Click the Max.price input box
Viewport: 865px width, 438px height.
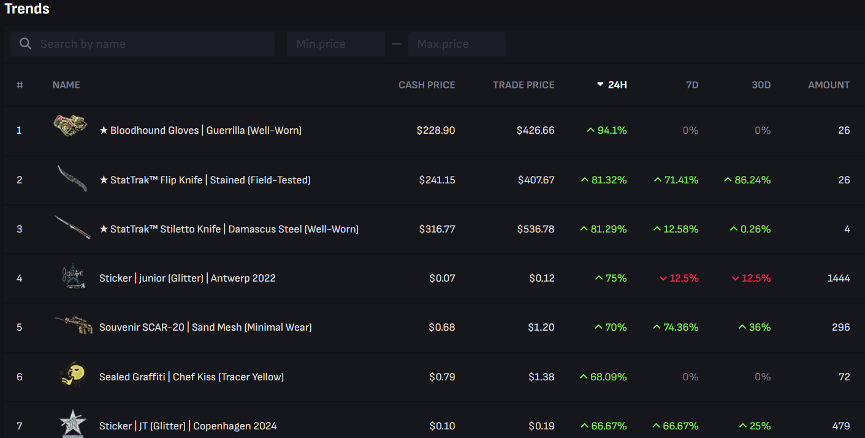point(457,44)
